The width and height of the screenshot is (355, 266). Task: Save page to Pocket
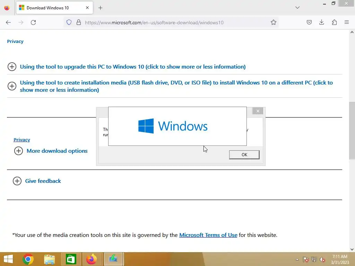point(309,23)
